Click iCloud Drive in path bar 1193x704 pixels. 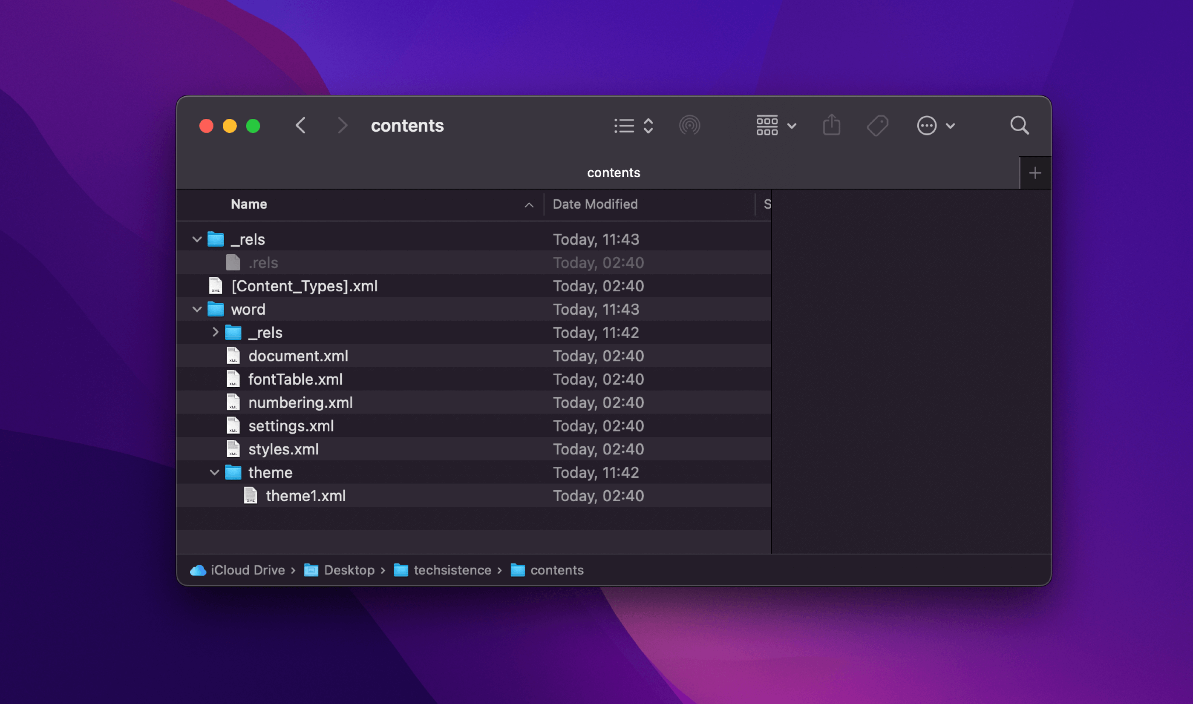pos(247,570)
